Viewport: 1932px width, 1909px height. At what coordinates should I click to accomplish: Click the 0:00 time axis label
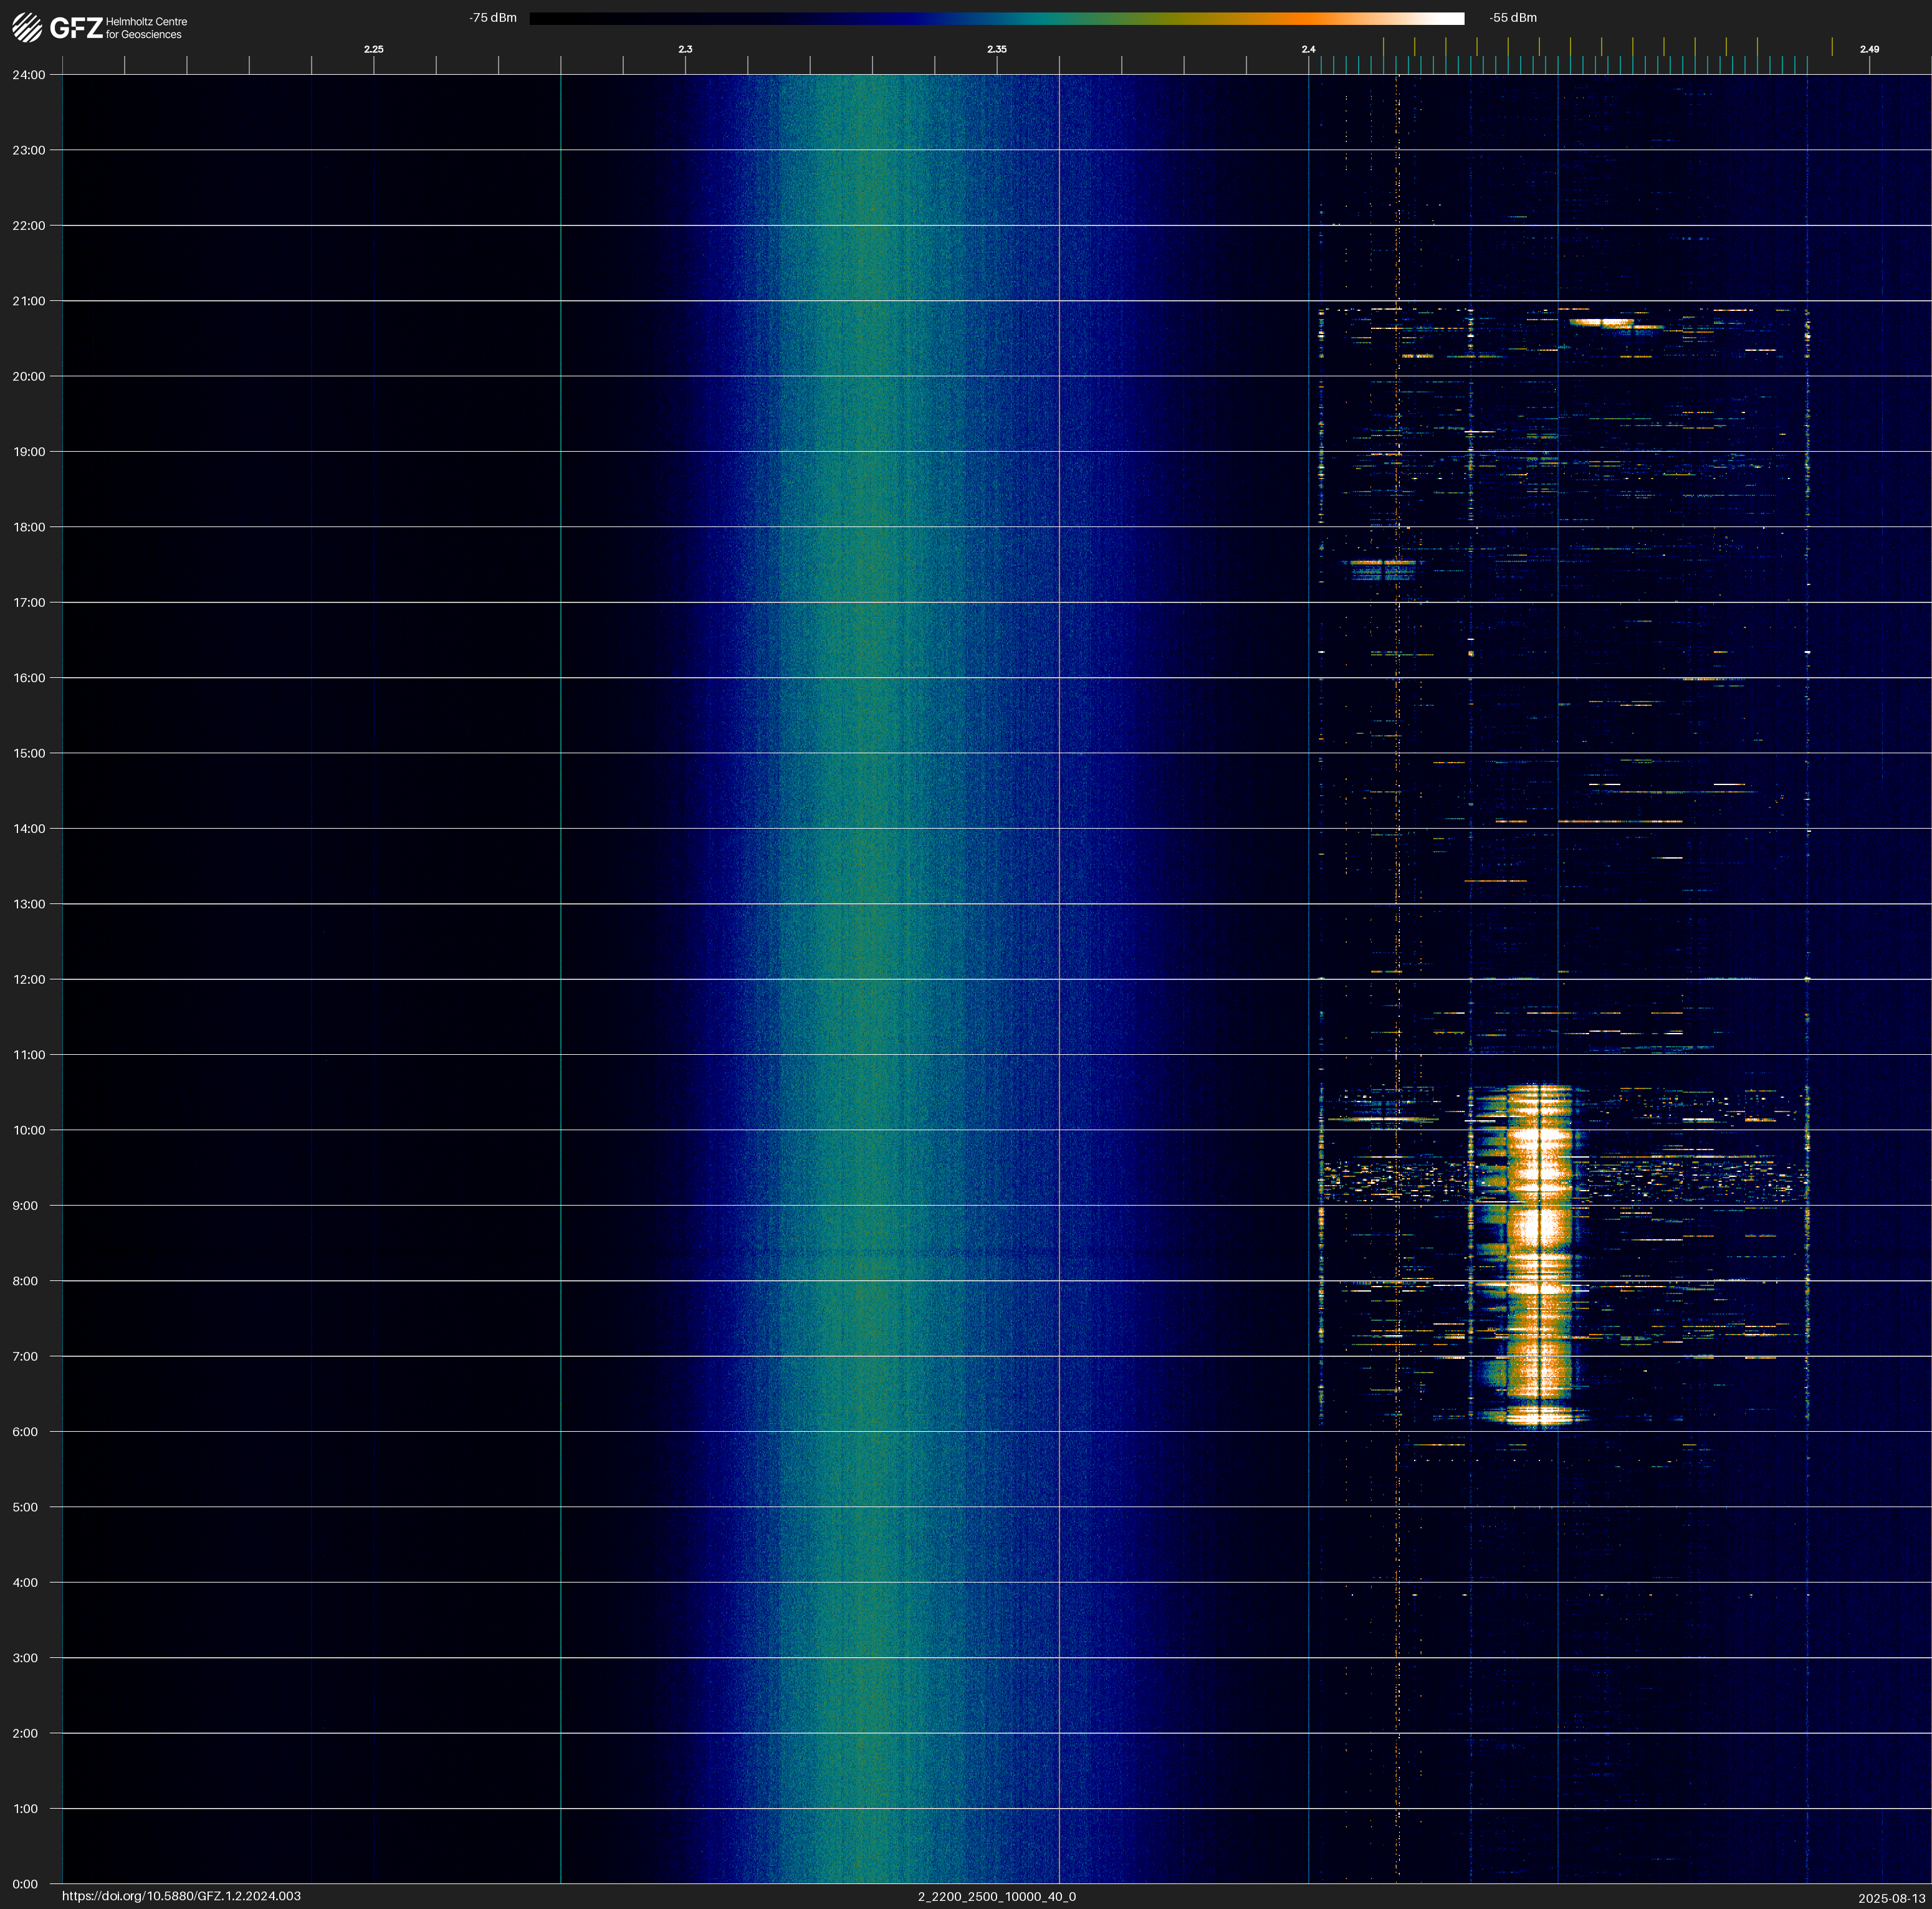click(25, 1884)
